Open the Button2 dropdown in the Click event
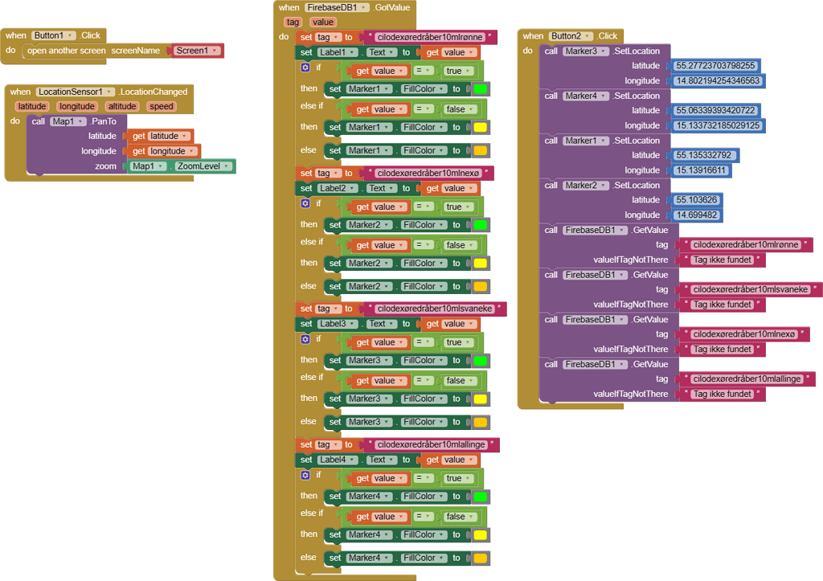The height and width of the screenshot is (581, 823). pos(588,36)
